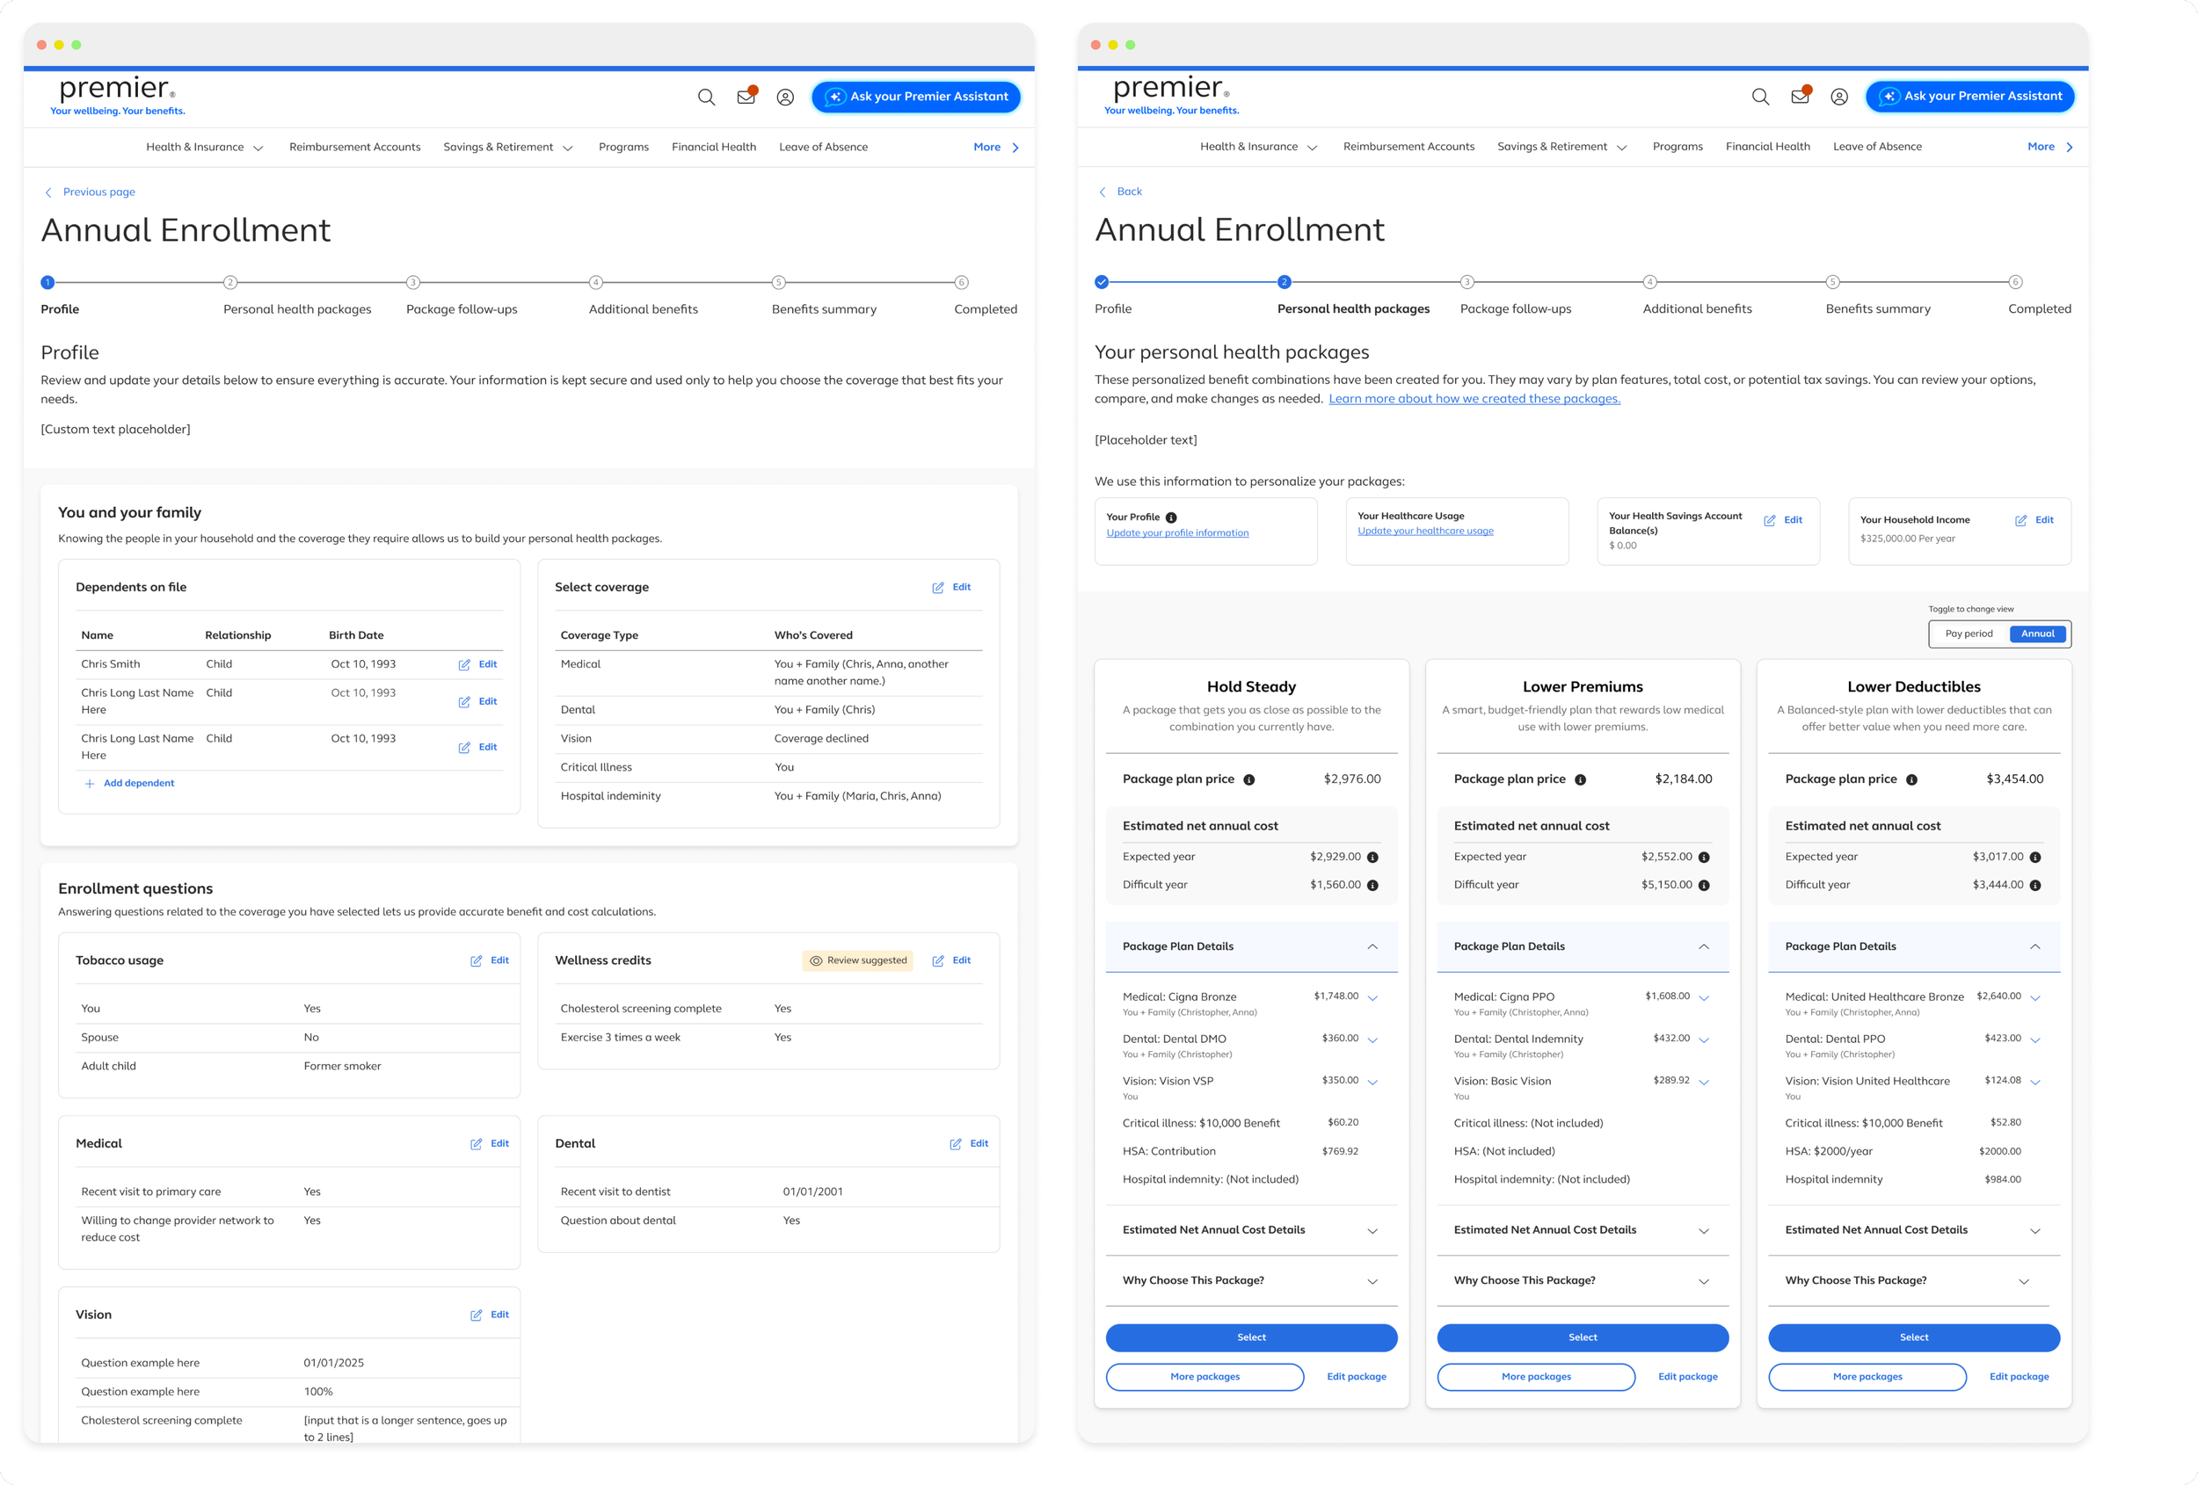Click step 3 Package follow-ups progress marker in right window

click(x=1466, y=282)
